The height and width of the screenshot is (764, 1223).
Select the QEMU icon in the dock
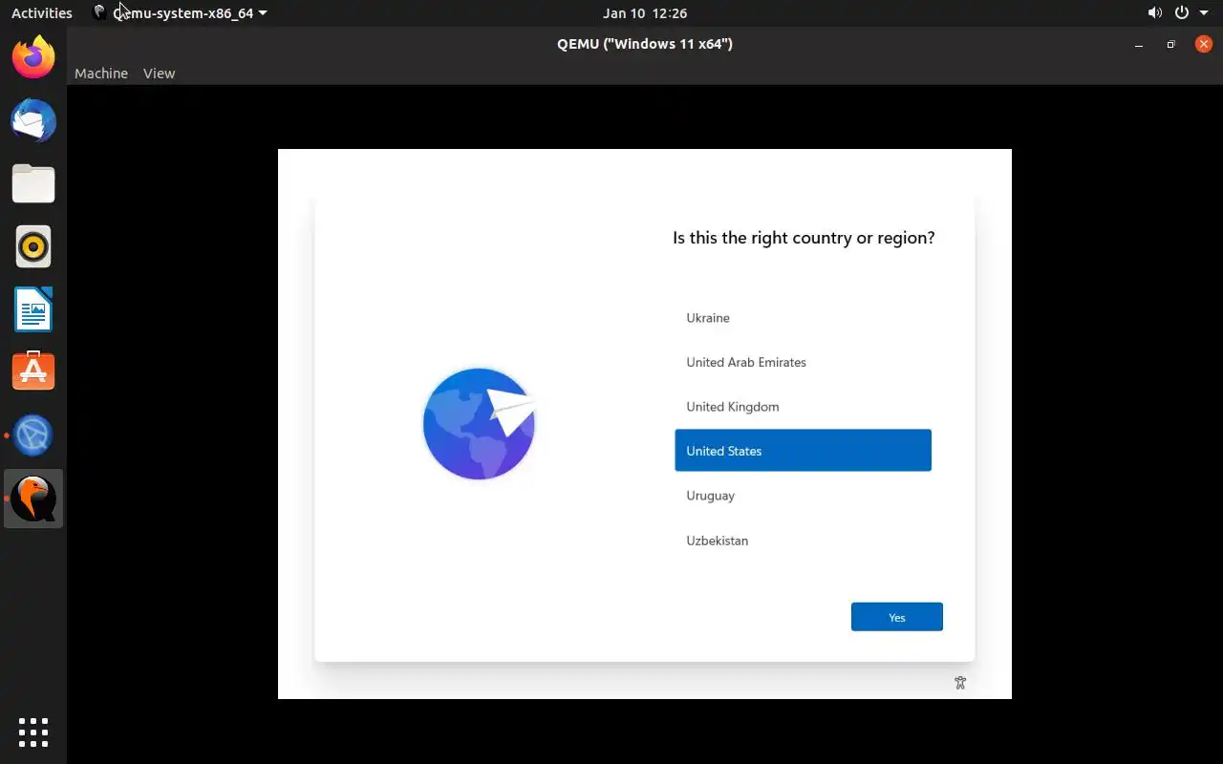point(33,498)
